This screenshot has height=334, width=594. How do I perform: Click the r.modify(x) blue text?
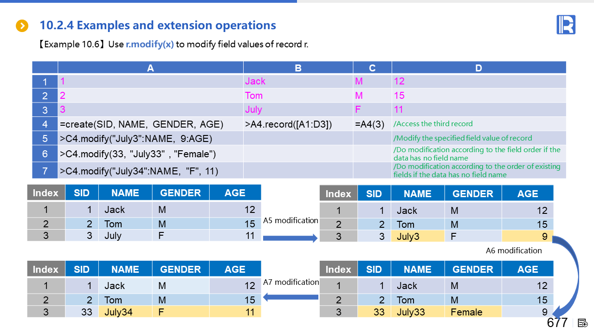[x=149, y=45]
